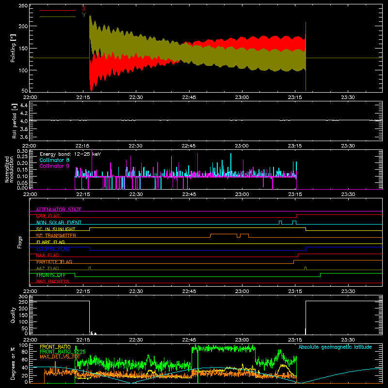Click the SC_IN_SUNLIGHT flag label
388x388 pixels.
tap(56, 229)
